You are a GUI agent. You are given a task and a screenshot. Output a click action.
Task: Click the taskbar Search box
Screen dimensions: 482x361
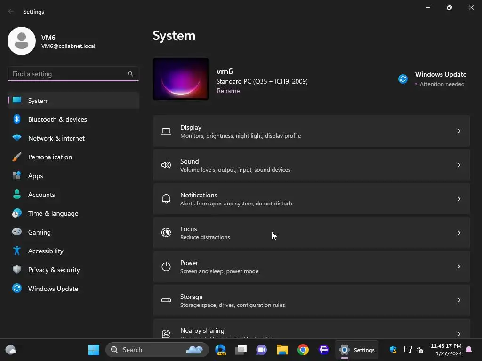point(157,350)
